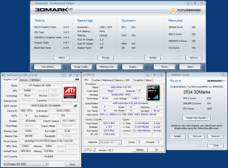Close the 3DMark Score window via title bar X
The image size is (228, 168).
[x=223, y=75]
